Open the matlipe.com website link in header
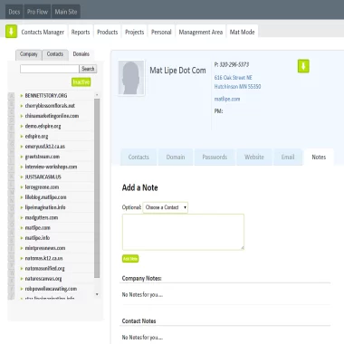This screenshot has height=344, width=344. [227, 99]
